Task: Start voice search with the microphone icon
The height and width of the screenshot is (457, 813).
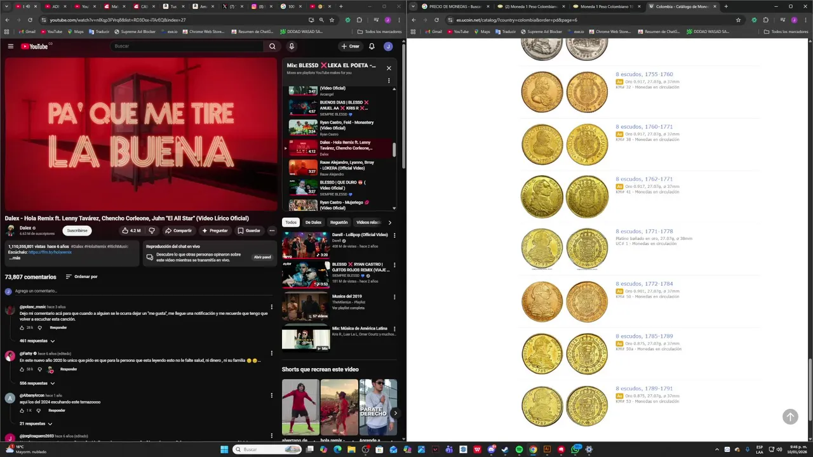Action: [x=292, y=46]
